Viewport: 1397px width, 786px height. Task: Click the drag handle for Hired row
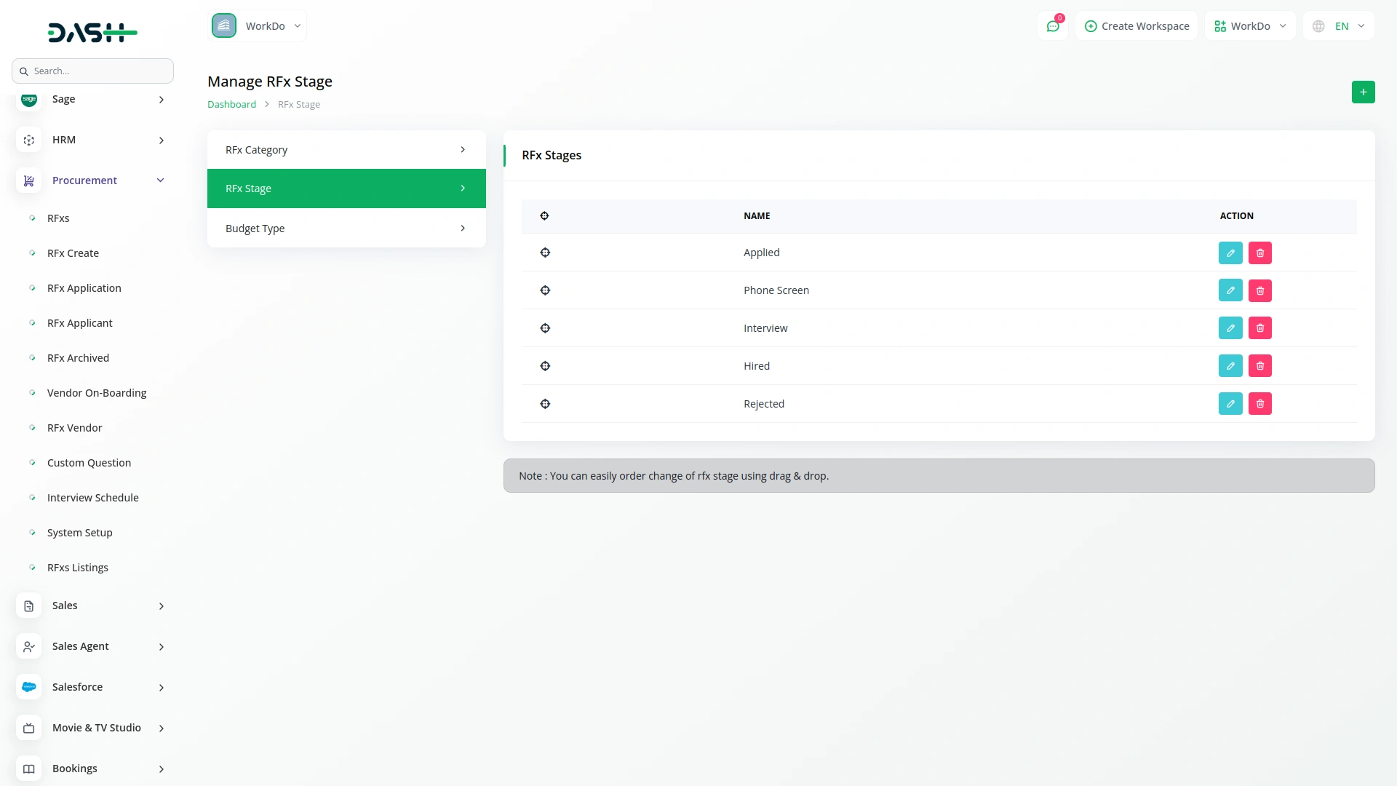click(x=545, y=366)
